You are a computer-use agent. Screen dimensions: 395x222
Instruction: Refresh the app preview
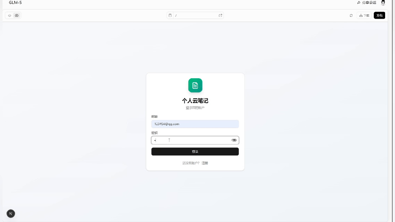pos(351,15)
